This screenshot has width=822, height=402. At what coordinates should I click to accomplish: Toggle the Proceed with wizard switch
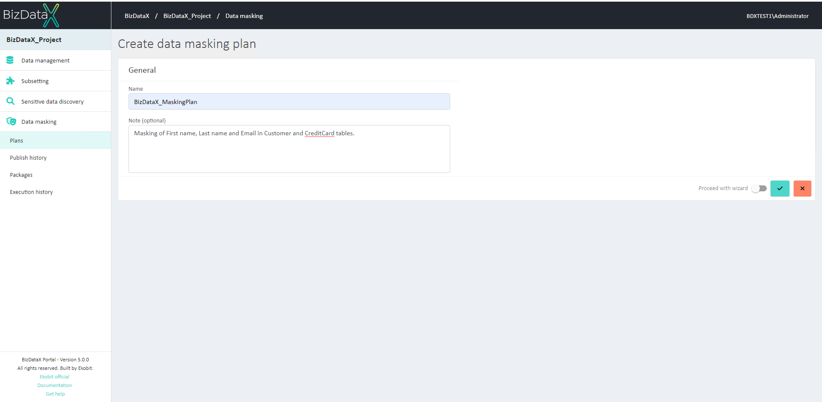coord(759,188)
